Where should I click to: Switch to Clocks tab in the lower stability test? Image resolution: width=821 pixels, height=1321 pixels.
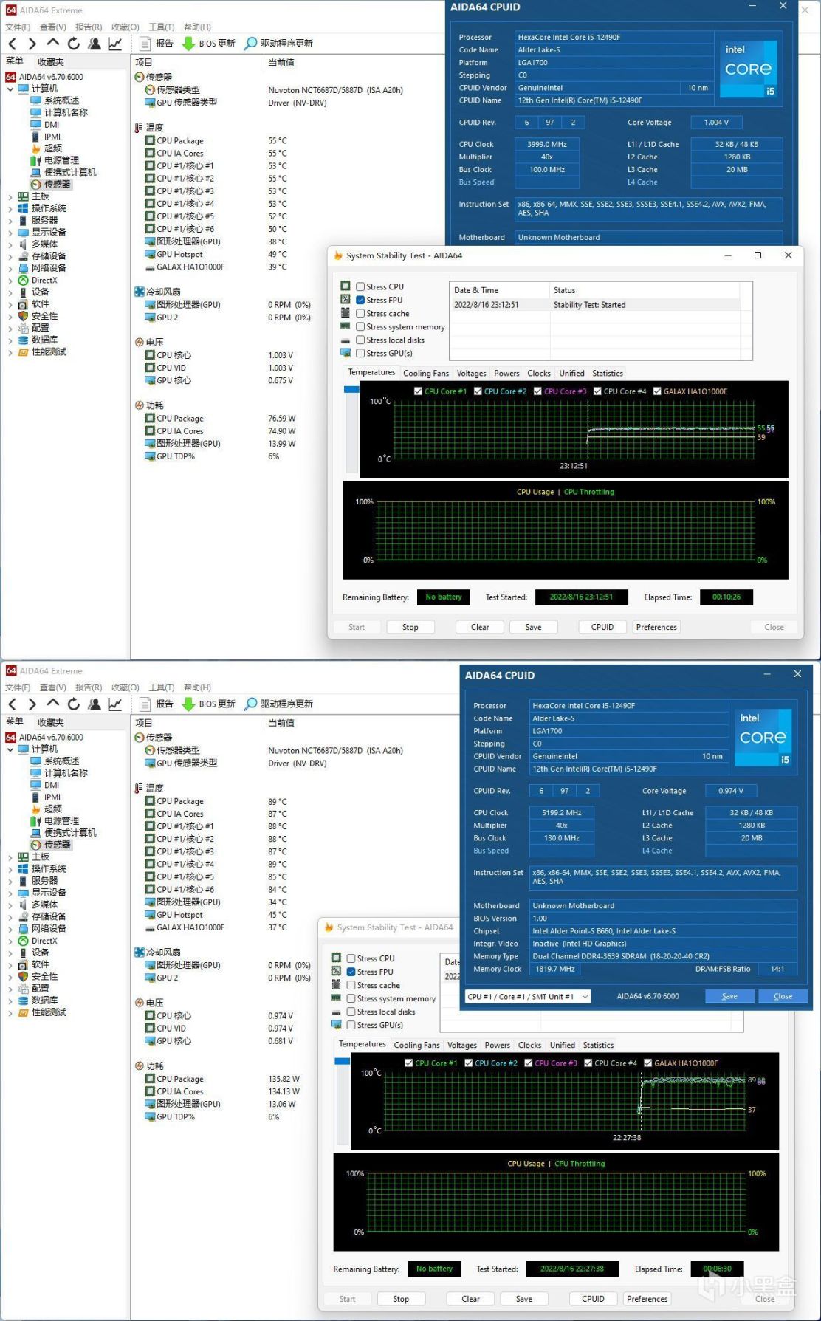pos(529,1045)
